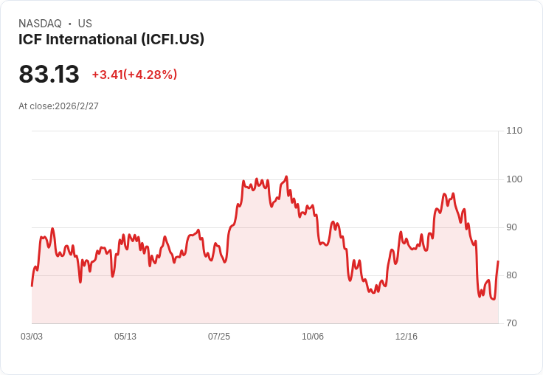Click the US country label beside NASDAQ
This screenshot has width=543, height=375.
(x=85, y=24)
